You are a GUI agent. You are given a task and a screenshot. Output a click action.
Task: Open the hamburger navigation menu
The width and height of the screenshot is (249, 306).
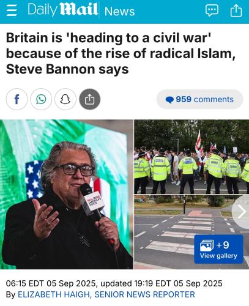(11, 10)
